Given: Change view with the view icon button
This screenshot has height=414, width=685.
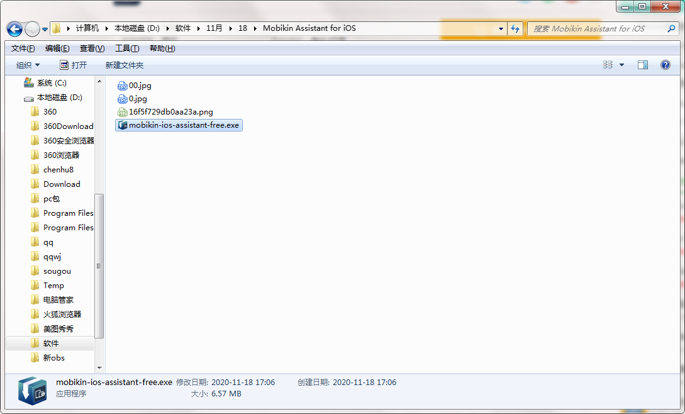Looking at the screenshot, I should tap(608, 65).
